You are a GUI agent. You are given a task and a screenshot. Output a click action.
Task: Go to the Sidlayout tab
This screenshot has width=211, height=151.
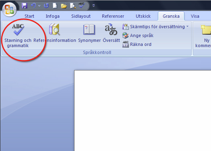[x=81, y=16]
